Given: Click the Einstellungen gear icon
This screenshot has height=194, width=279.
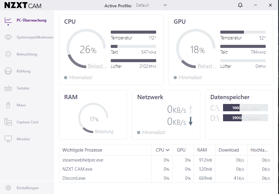Looking at the screenshot, I should click(8, 188).
